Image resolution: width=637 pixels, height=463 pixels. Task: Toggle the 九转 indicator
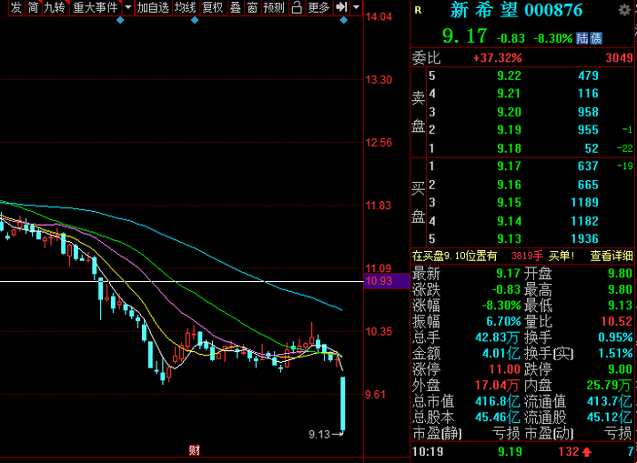point(56,7)
